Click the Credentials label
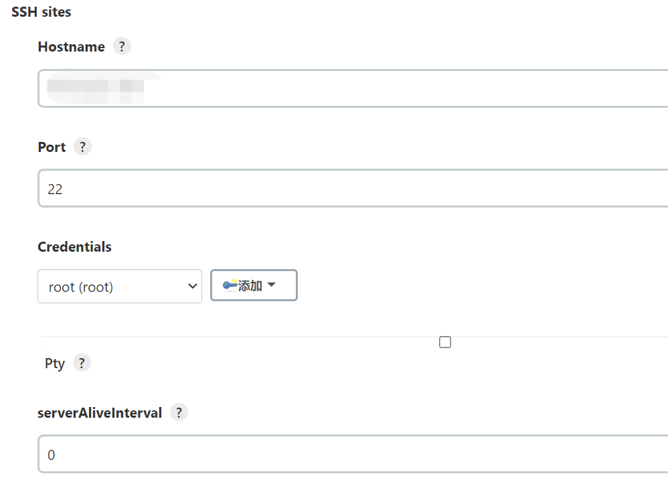Viewport: 668px width, 484px height. pos(74,247)
